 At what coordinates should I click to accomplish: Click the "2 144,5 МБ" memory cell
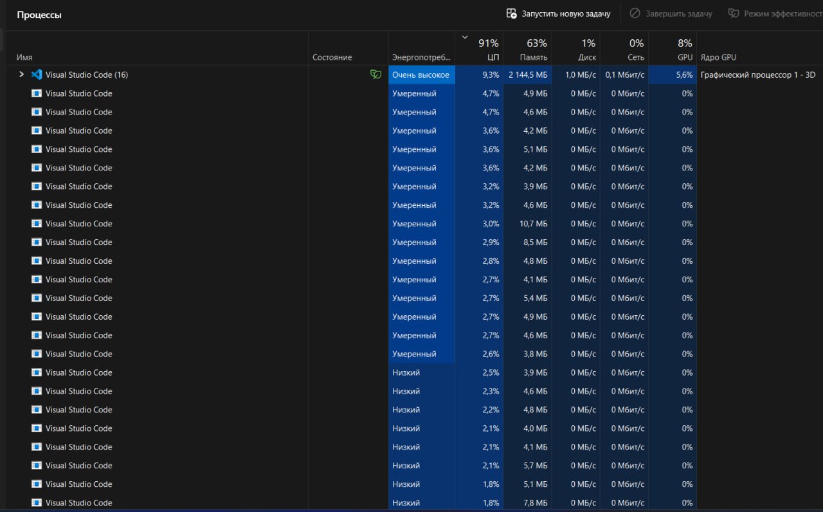[528, 75]
